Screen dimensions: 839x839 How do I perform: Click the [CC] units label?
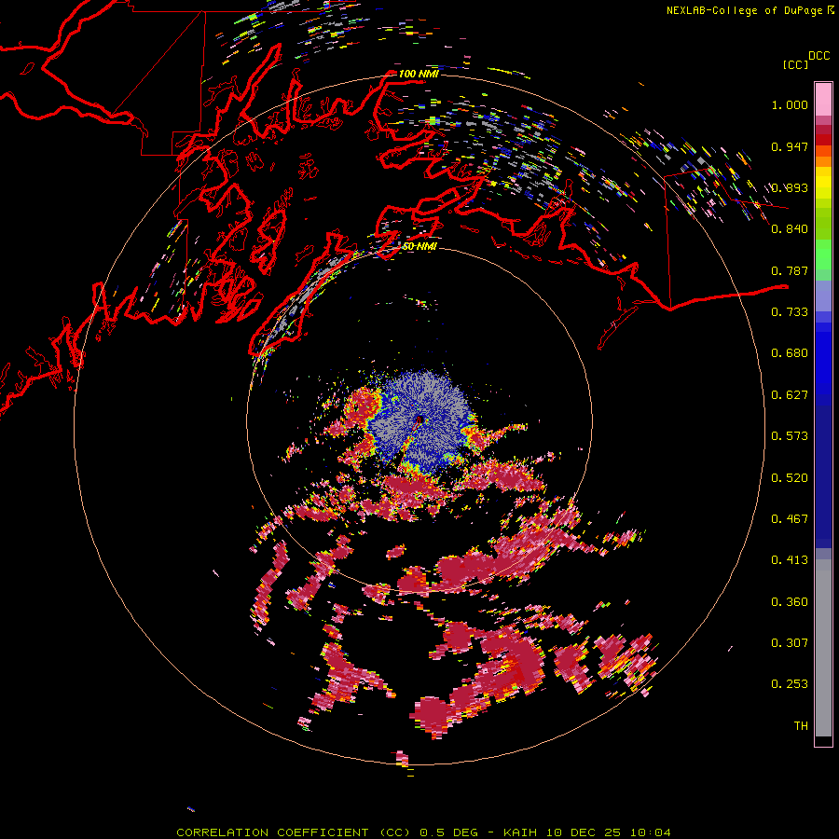pyautogui.click(x=795, y=64)
